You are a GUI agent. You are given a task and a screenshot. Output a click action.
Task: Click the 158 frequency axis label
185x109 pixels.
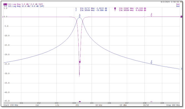[144, 103]
